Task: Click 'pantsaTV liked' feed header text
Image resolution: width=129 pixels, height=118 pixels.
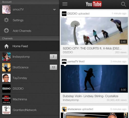Action: pos(76,61)
